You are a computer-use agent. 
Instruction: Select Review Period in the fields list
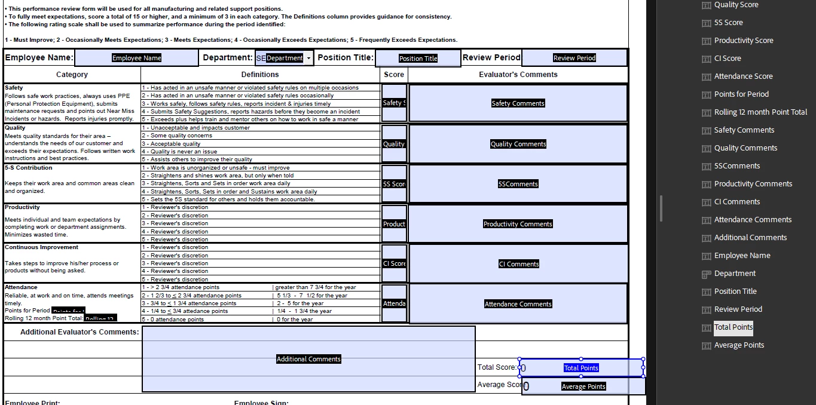[x=738, y=309]
